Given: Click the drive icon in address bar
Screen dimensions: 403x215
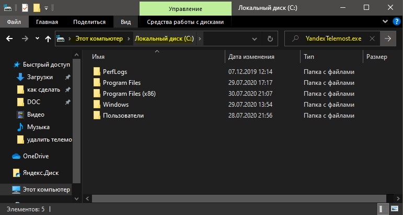Looking at the screenshot, I should coord(61,39).
